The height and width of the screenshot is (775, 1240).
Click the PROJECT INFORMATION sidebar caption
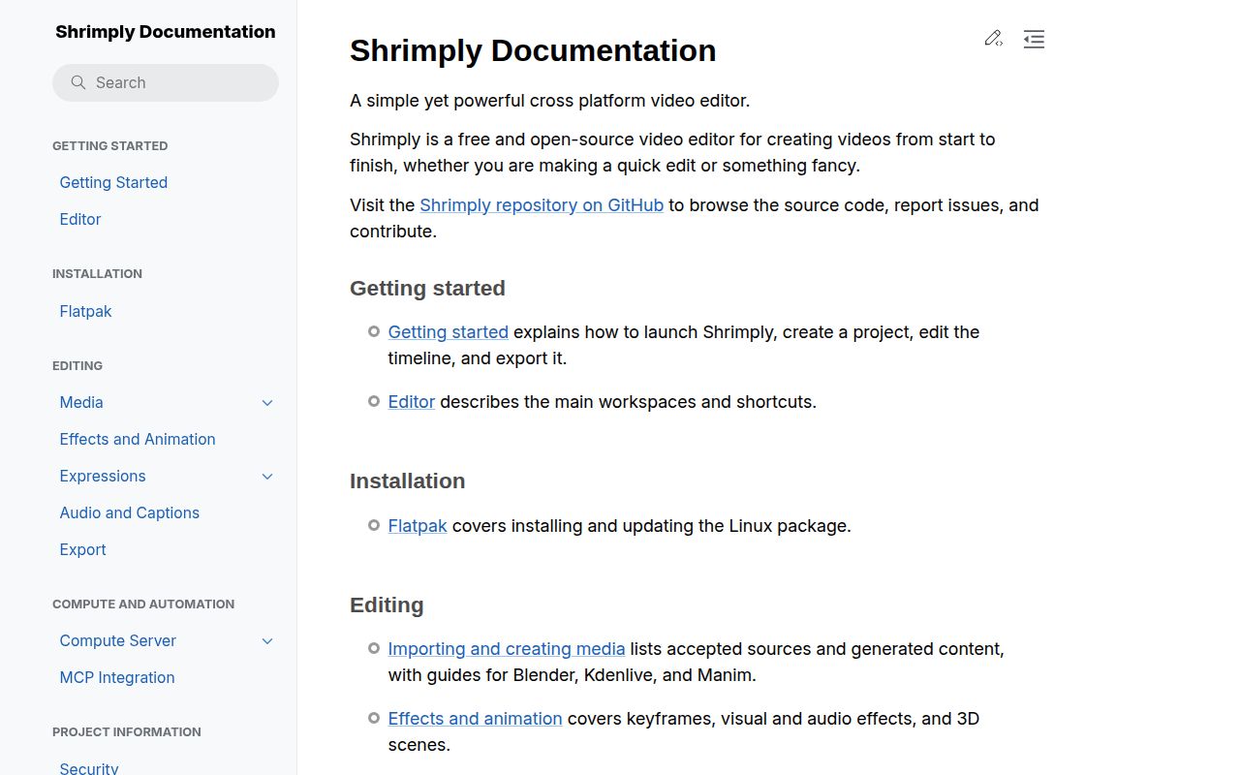pos(127,732)
